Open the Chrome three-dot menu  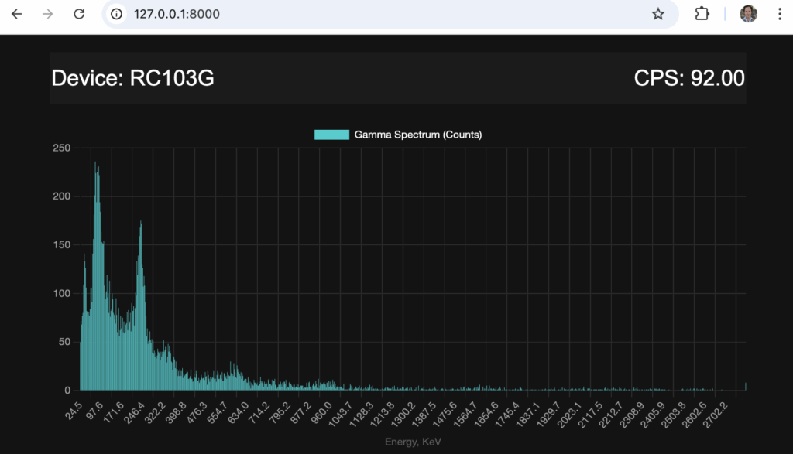click(x=779, y=14)
